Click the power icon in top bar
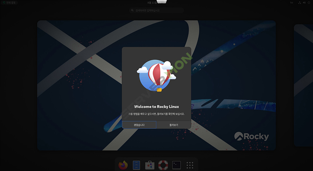The height and width of the screenshot is (171, 313). [x=309, y=3]
